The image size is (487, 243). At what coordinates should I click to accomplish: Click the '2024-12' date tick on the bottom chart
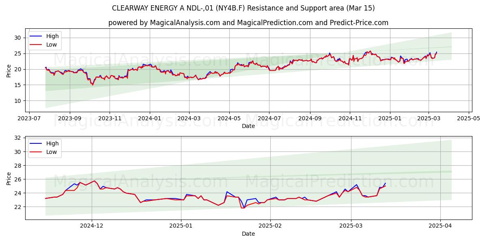(92, 226)
